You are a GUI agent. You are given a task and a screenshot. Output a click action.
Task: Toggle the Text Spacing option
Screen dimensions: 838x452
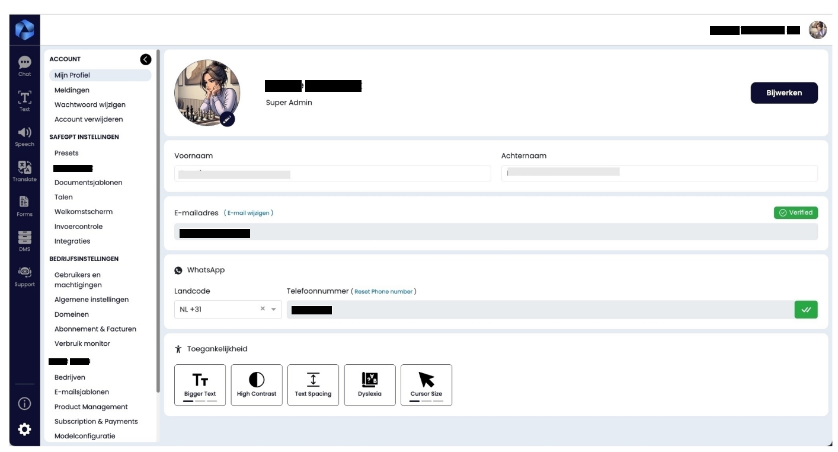click(313, 384)
